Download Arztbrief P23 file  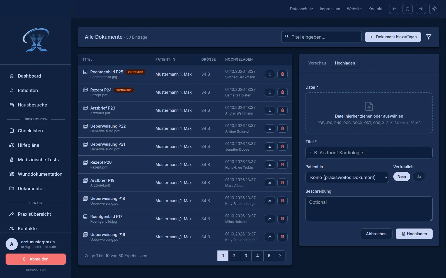[270, 110]
